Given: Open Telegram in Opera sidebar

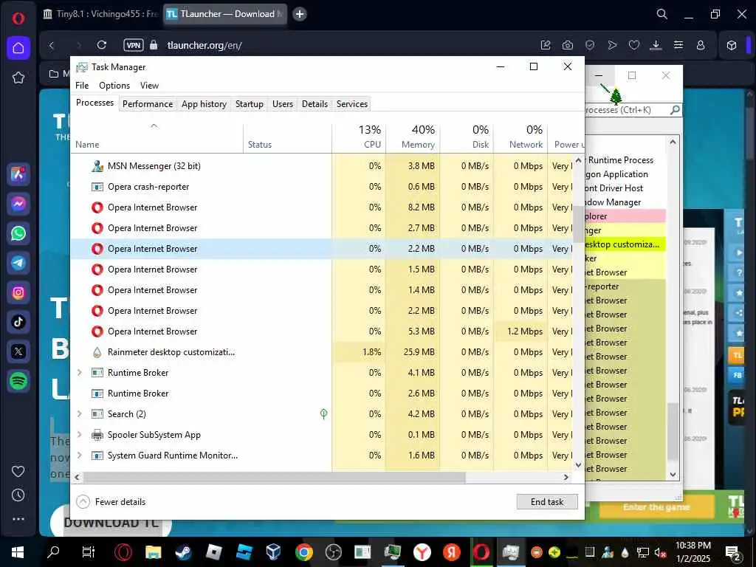Looking at the screenshot, I should pos(18,263).
